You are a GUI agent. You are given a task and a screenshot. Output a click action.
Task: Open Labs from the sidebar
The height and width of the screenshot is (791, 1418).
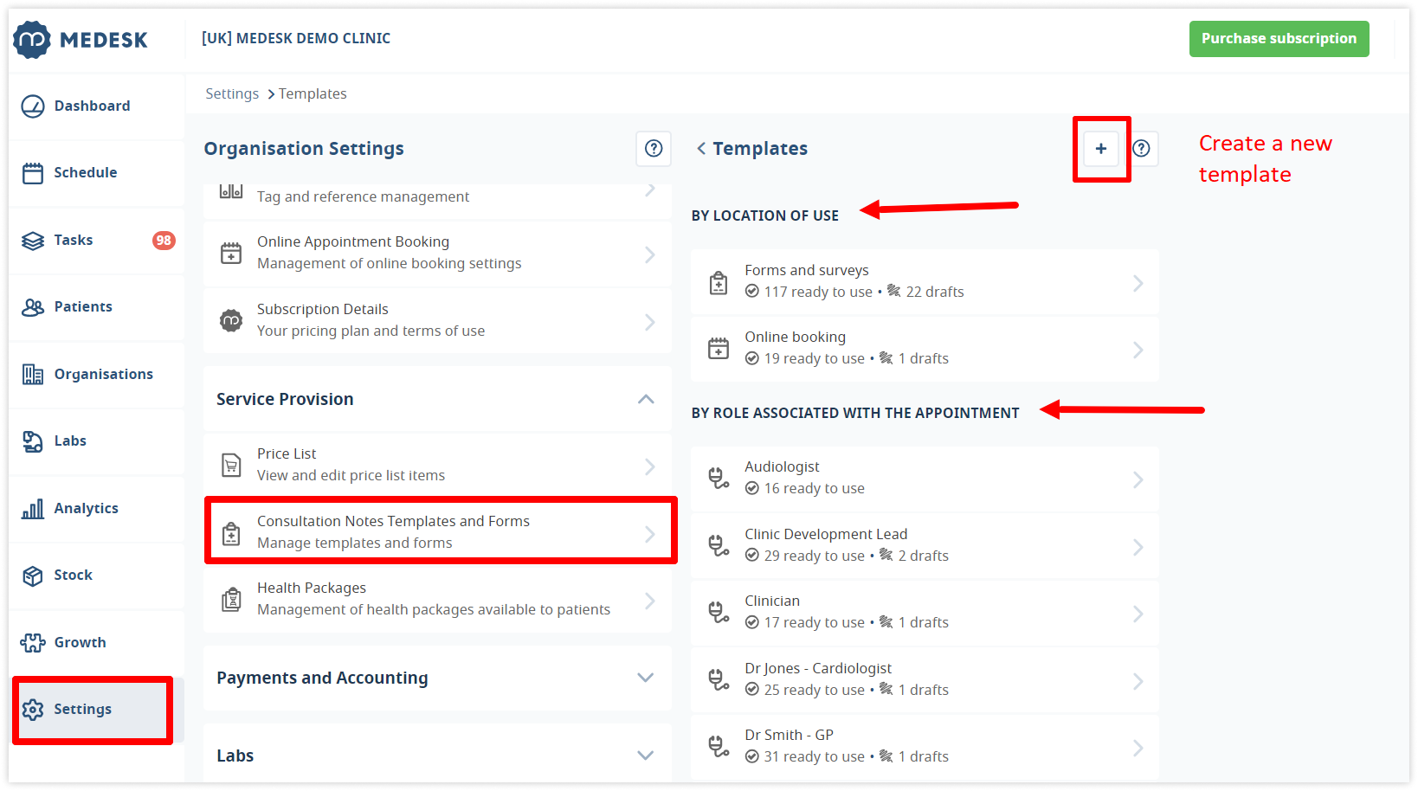(96, 441)
